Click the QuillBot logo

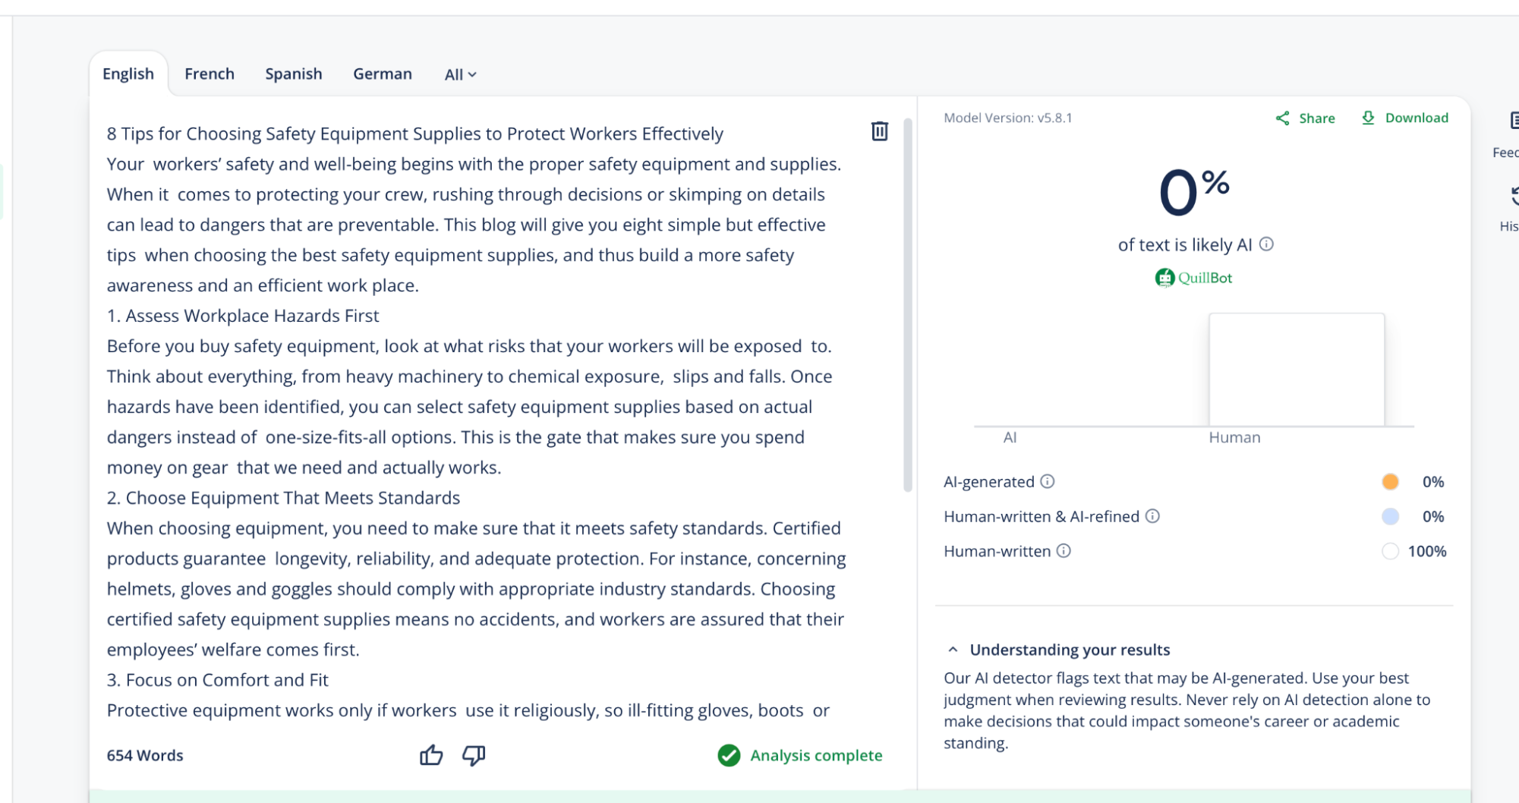point(1193,278)
